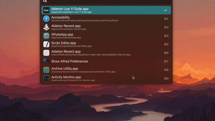
Task: Click the Ableton Live 11 Suite icon
Action: click(46, 10)
